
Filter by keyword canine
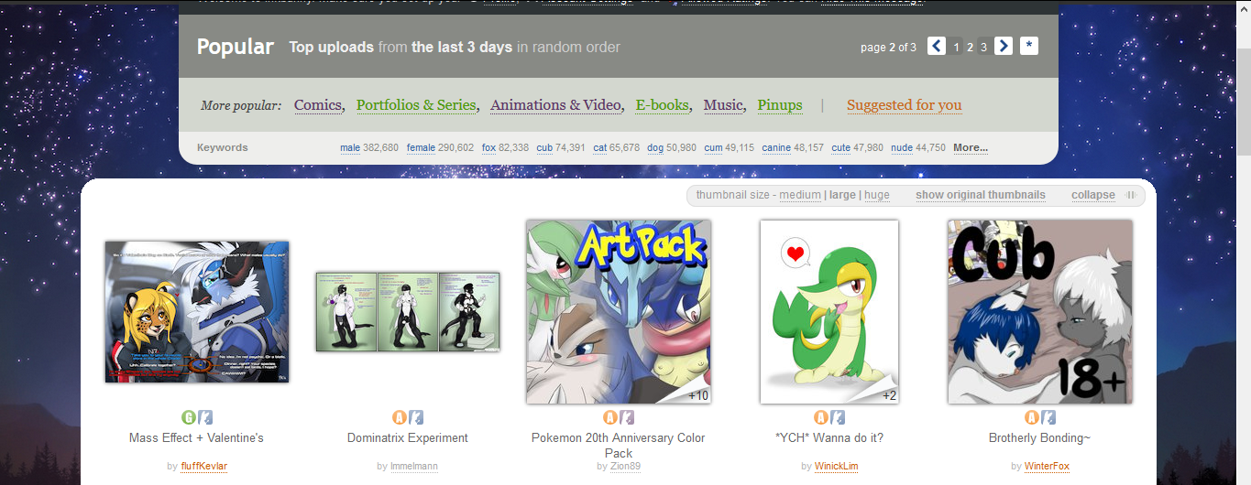click(776, 147)
